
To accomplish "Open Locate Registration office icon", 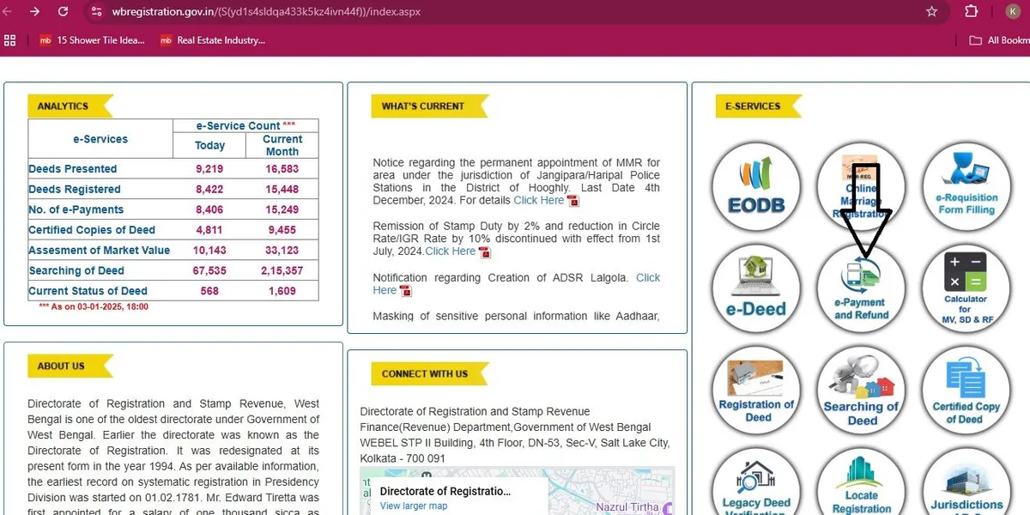I will pos(861,489).
